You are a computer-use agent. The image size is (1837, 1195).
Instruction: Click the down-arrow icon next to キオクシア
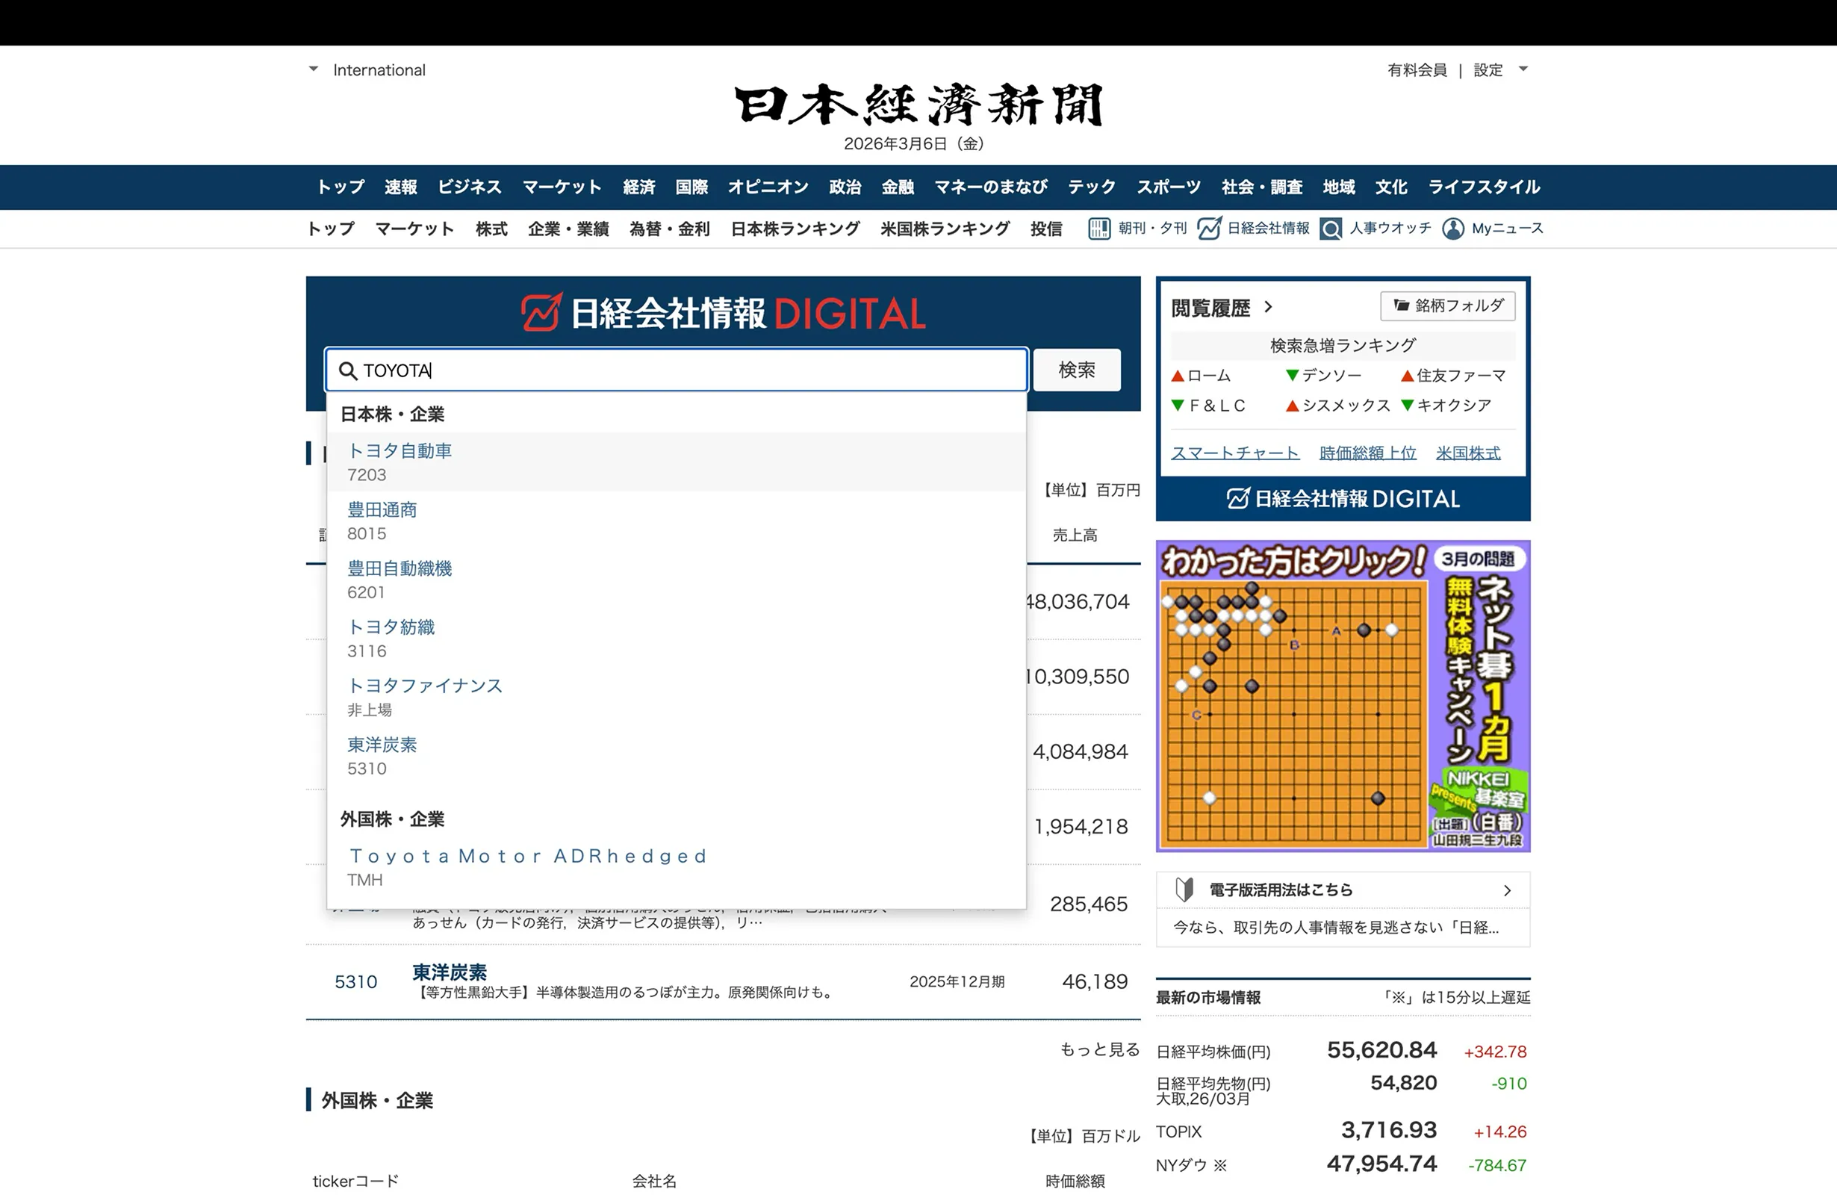pos(1406,406)
